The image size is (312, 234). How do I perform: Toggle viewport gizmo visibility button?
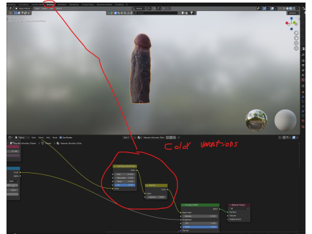tap(265, 8)
